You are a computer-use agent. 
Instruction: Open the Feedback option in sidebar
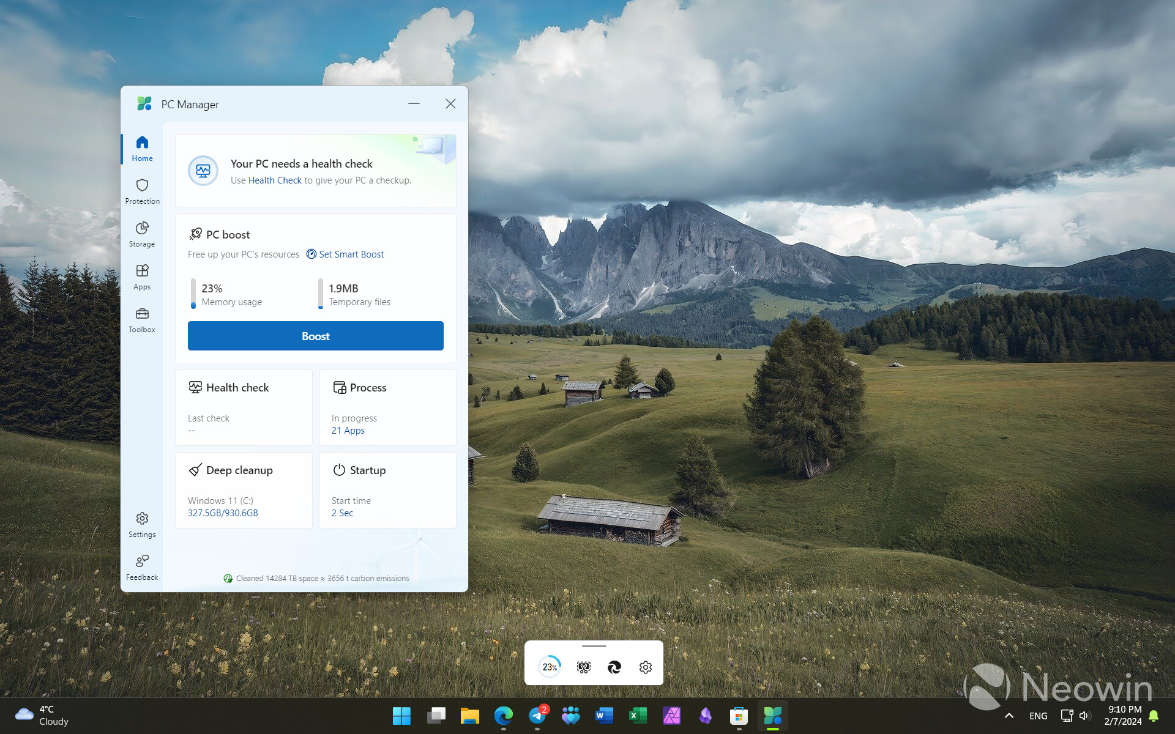pyautogui.click(x=142, y=568)
